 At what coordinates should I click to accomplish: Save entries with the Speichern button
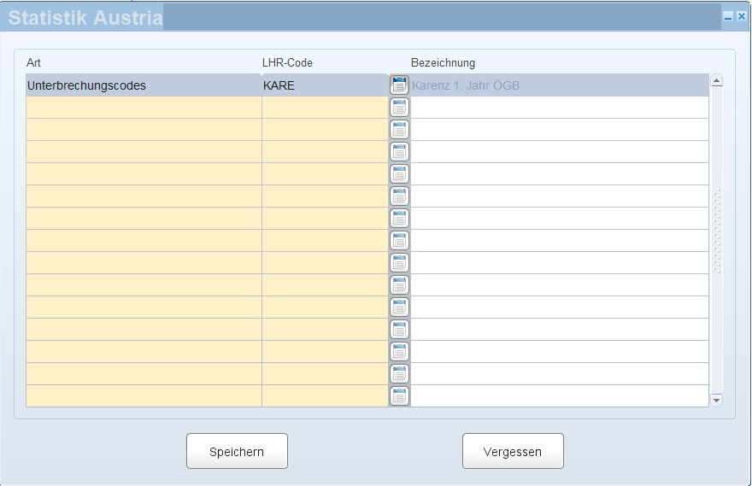click(237, 451)
